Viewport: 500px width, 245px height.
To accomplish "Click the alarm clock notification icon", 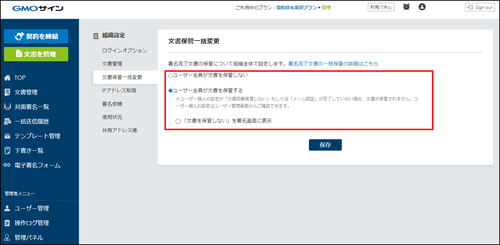I will (406, 7).
